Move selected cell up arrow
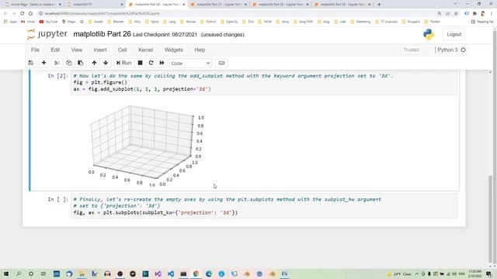This screenshot has height=279, width=497. tap(94, 63)
